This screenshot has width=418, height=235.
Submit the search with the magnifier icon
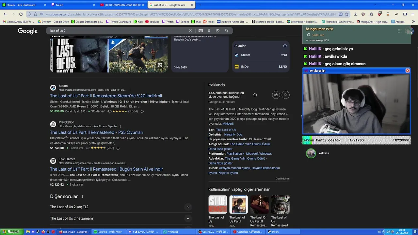227,31
